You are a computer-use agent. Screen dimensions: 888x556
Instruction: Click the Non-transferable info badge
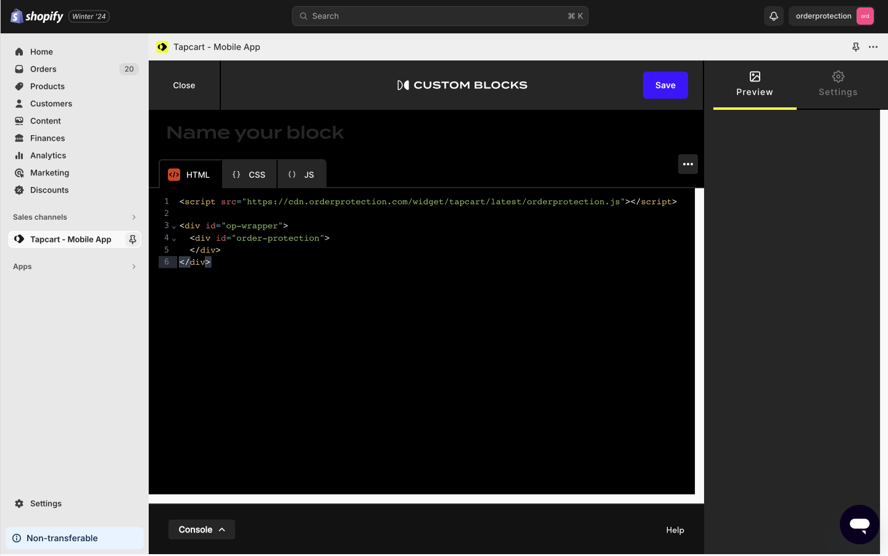[75, 538]
